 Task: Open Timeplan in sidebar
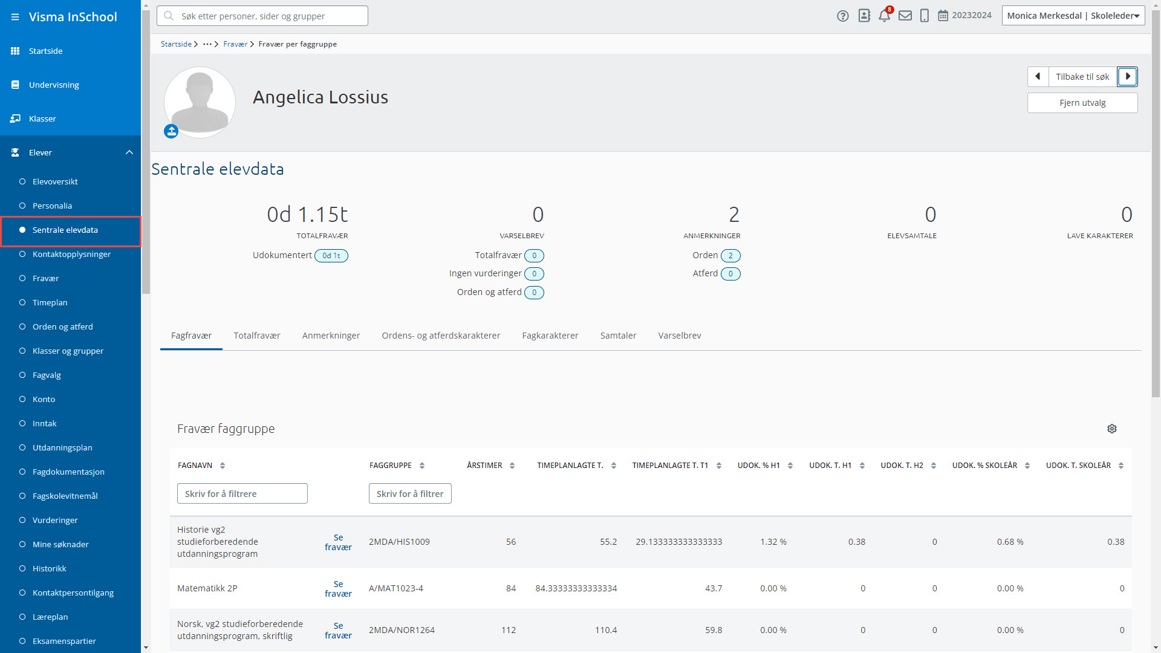tap(50, 302)
